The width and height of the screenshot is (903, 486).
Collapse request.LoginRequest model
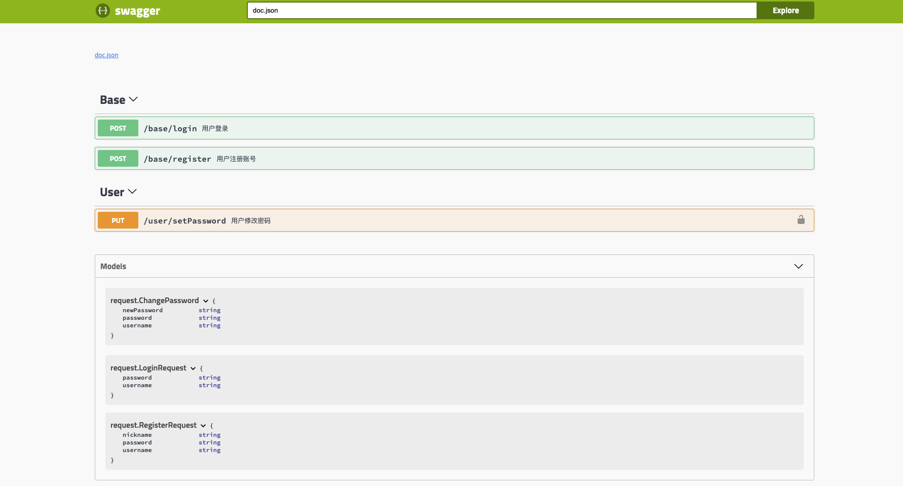point(193,368)
